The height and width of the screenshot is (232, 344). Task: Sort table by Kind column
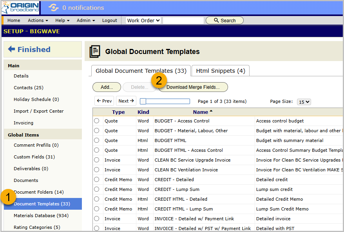coord(143,112)
